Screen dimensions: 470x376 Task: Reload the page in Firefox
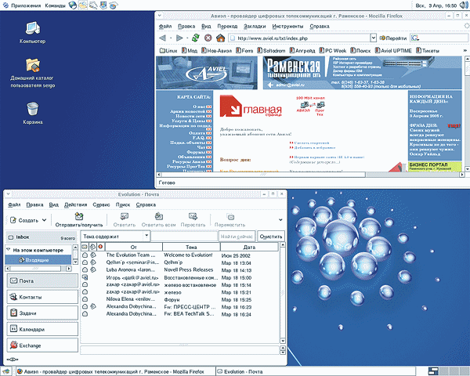(195, 38)
